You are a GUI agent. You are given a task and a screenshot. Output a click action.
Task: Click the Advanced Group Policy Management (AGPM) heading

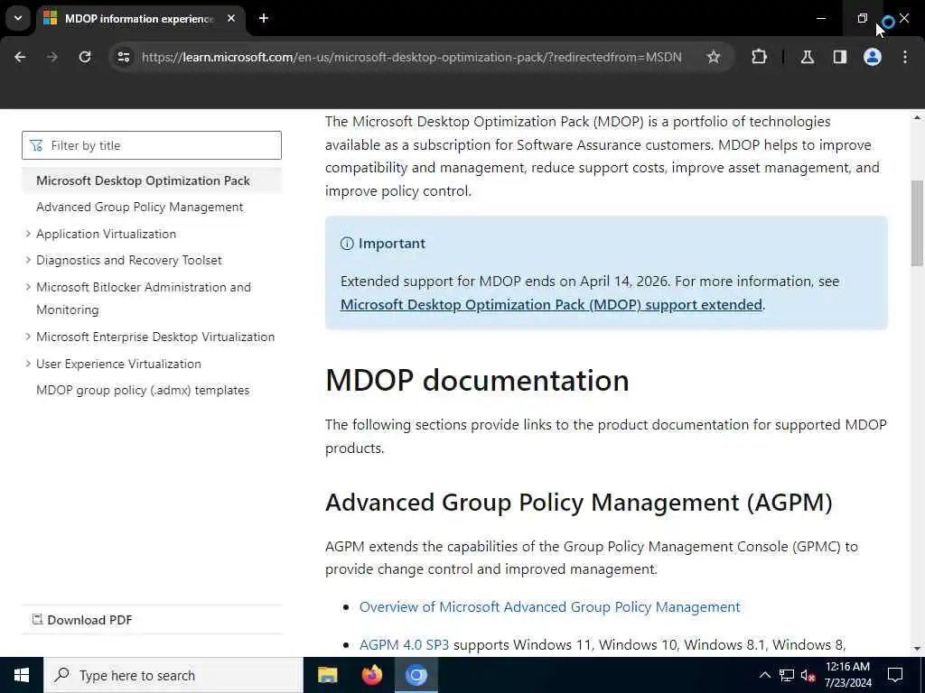tap(579, 503)
